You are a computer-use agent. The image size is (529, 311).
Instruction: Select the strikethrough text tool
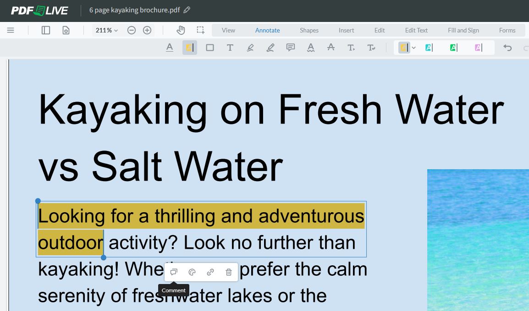pyautogui.click(x=331, y=47)
